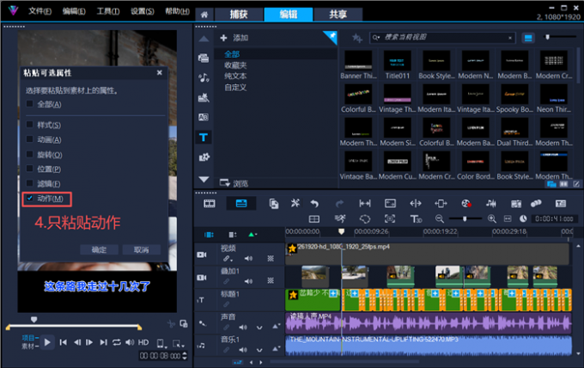Open the 文件(F) menu

tap(40, 11)
